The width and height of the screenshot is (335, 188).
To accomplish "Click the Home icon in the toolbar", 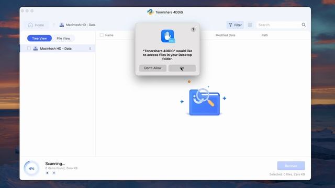I will click(x=30, y=25).
